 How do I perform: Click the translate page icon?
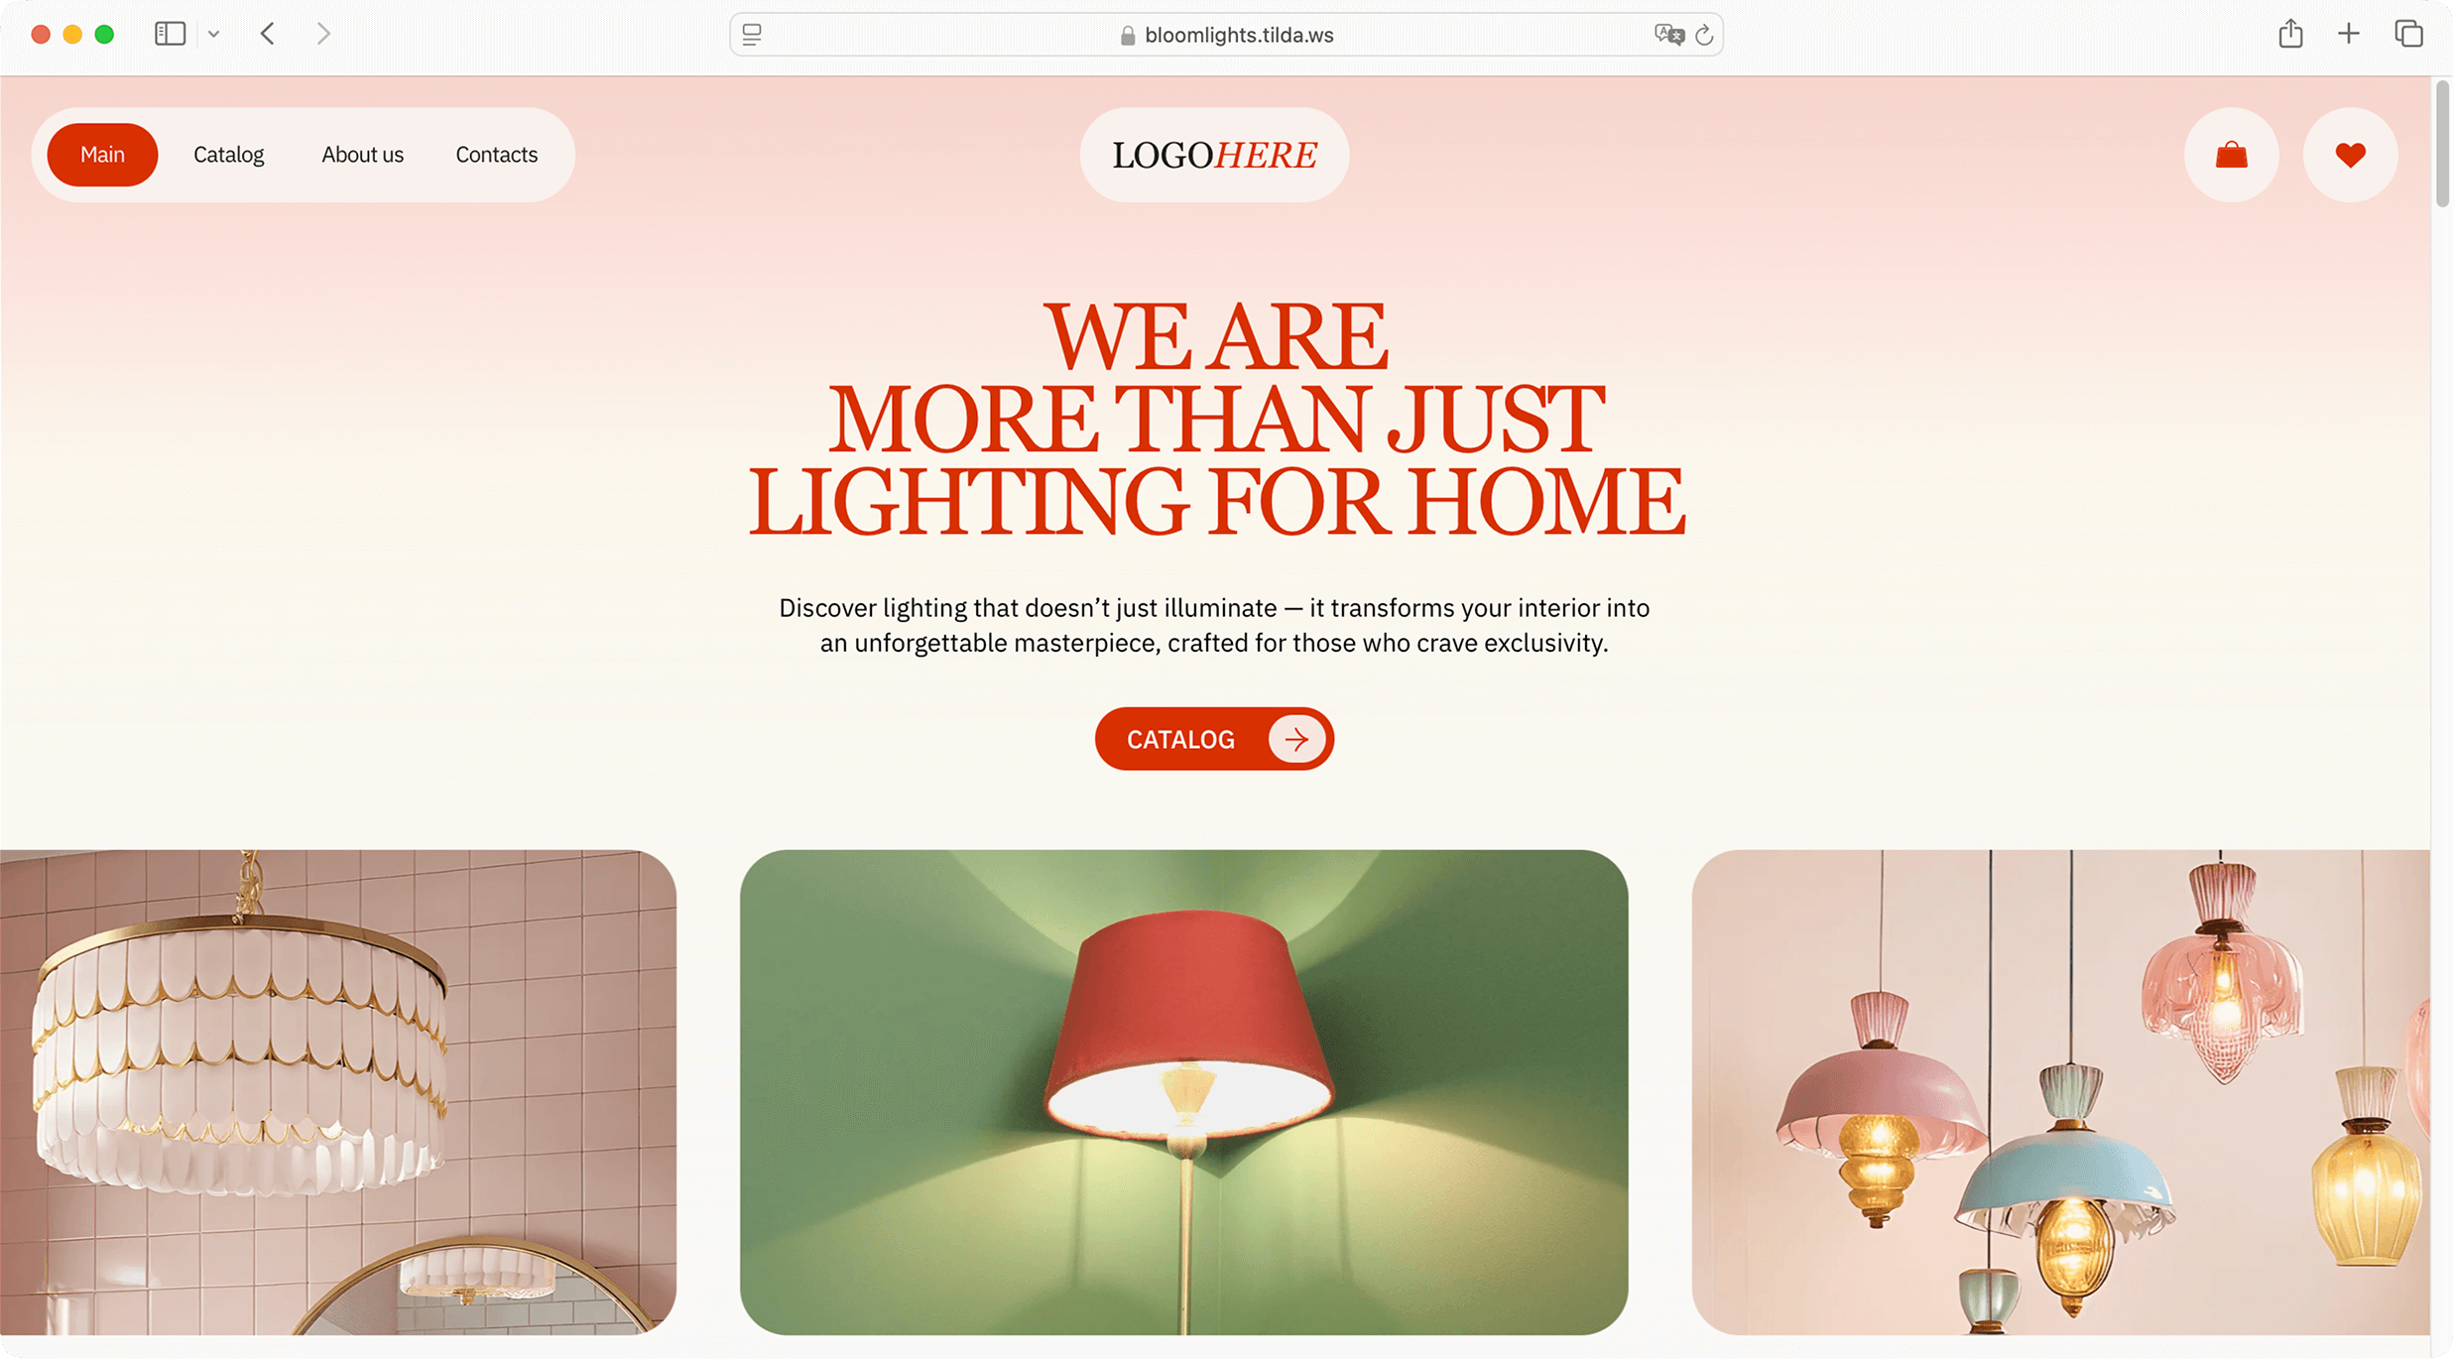pos(1669,35)
